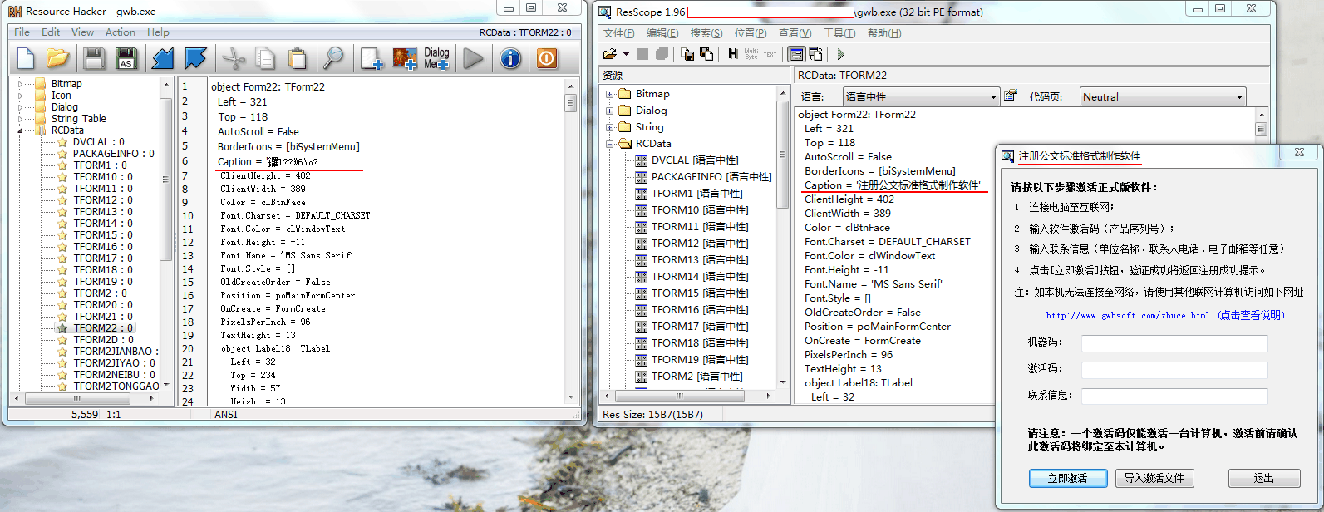Switch to hex view with the H icon
The image size is (1324, 512).
coord(732,54)
